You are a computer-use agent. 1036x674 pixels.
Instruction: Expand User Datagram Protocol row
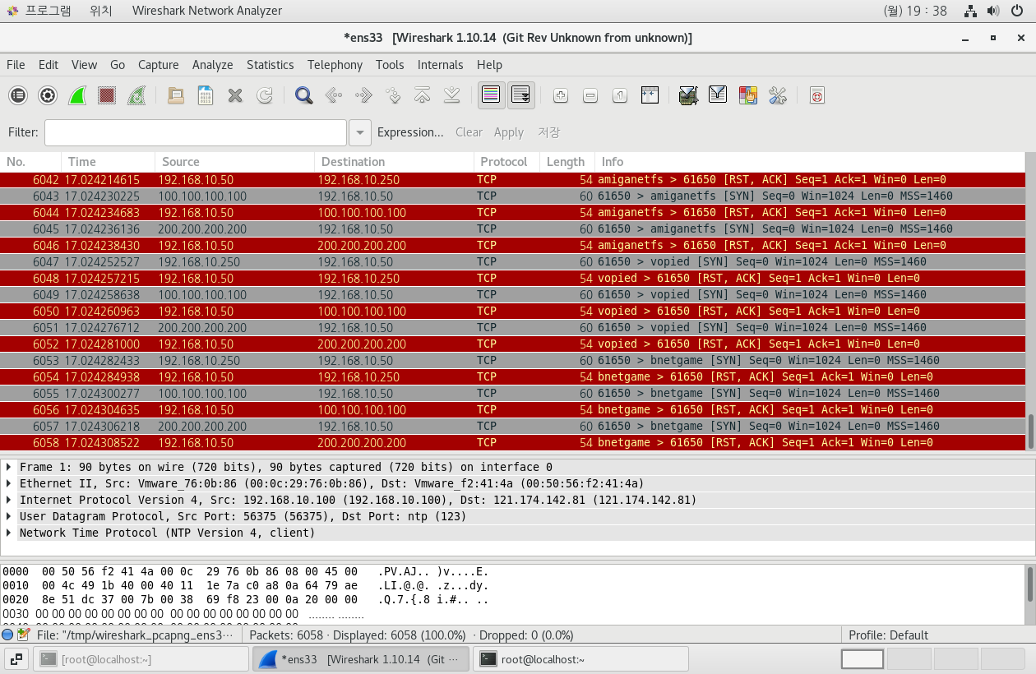coord(9,516)
